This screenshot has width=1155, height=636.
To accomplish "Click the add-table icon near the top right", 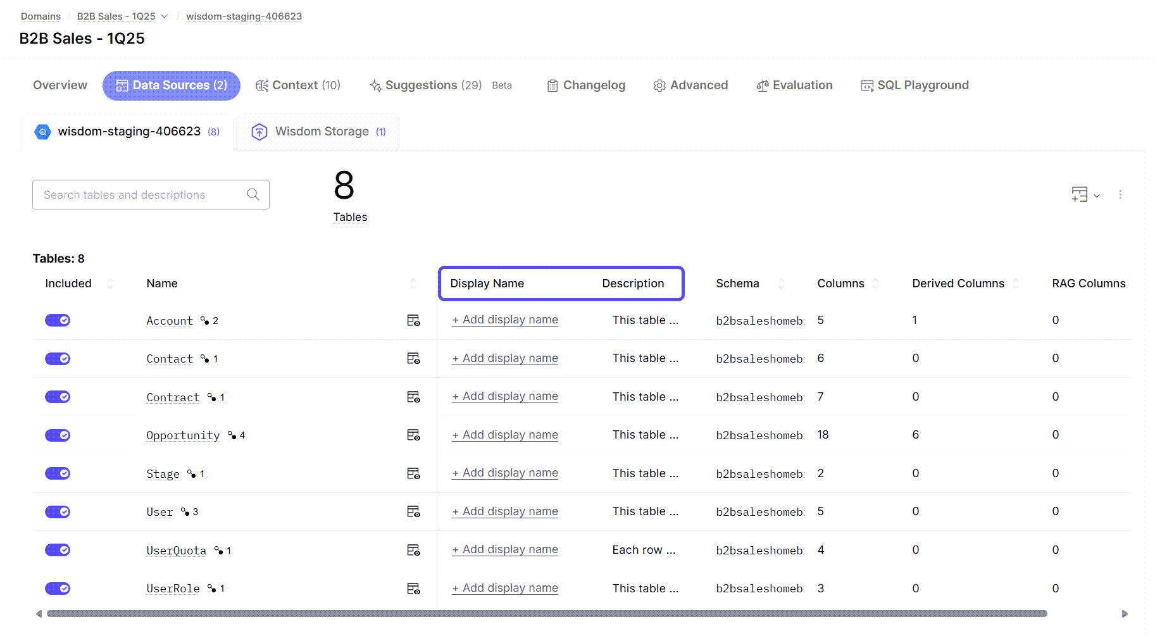I will (x=1079, y=195).
